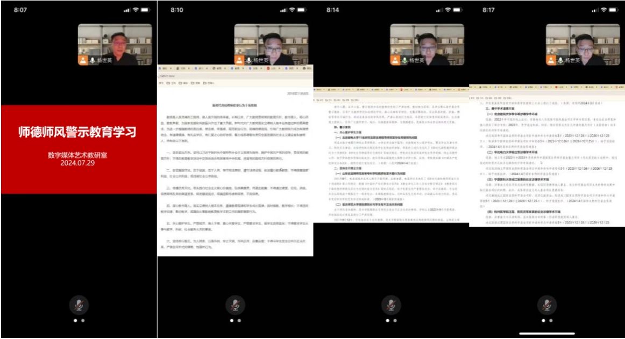The width and height of the screenshot is (625, 339).
Task: Unmute the microphone in the 8:10 screen
Action: click(x=235, y=305)
